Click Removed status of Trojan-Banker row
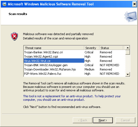This screenshot has height=127, width=138. coord(106,52)
